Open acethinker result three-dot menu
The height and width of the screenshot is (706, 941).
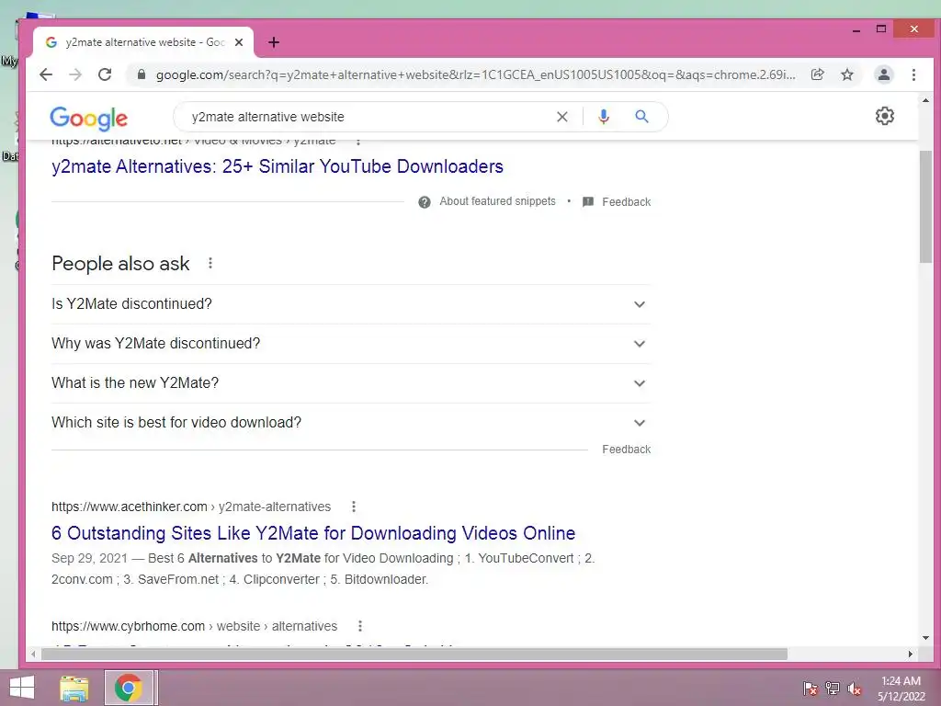(354, 507)
